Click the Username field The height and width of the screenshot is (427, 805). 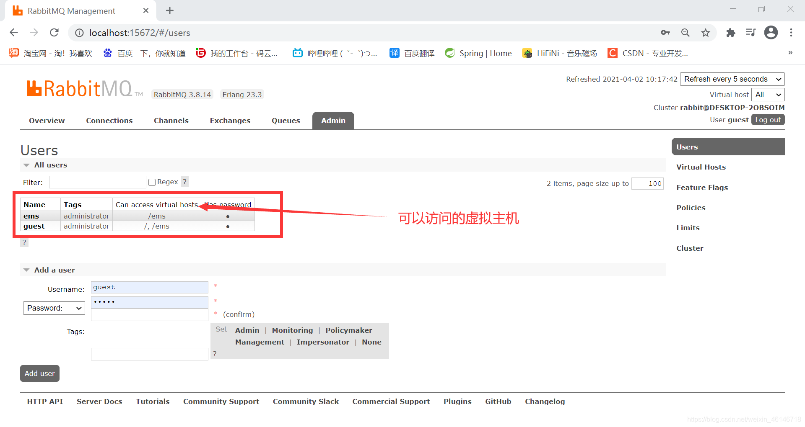(150, 287)
